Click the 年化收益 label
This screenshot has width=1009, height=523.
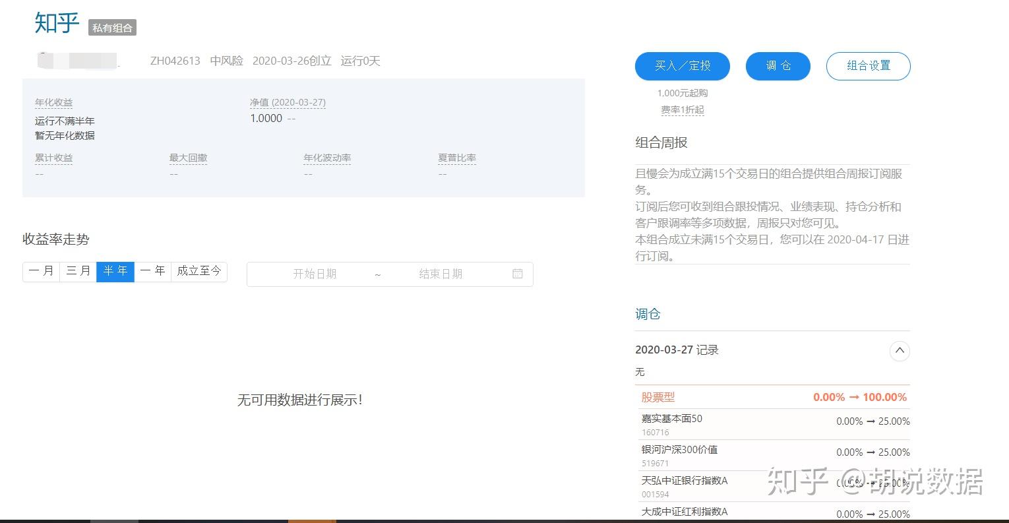(54, 103)
